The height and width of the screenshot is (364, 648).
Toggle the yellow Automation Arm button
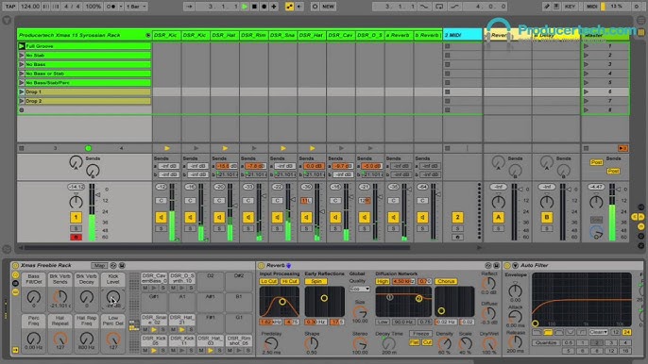(289, 7)
